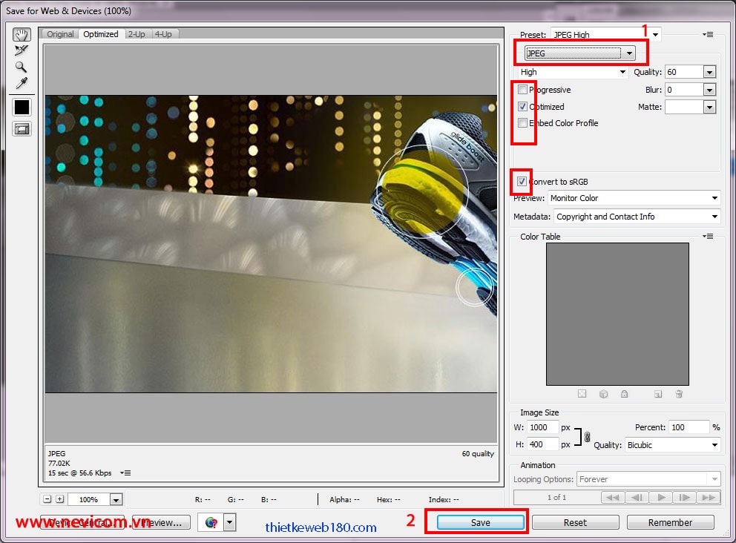Click the Reset button
The width and height of the screenshot is (736, 543).
tap(575, 522)
